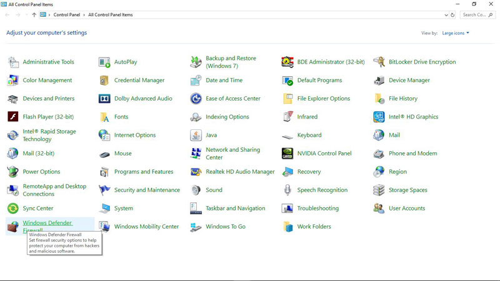Expand the recent locations arrow beside Forward

point(26,15)
